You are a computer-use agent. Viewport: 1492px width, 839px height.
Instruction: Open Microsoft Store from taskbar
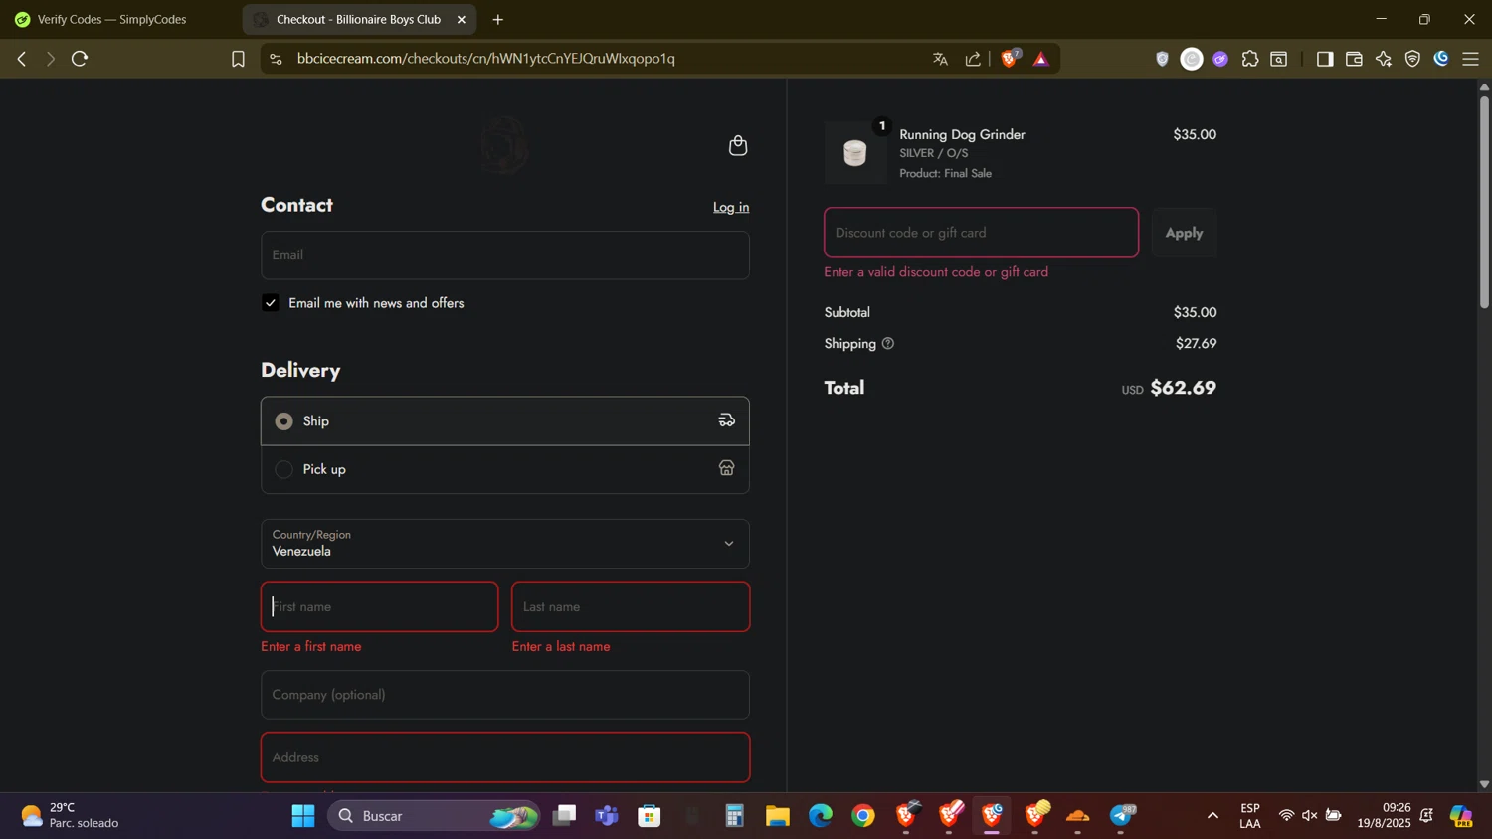650,816
